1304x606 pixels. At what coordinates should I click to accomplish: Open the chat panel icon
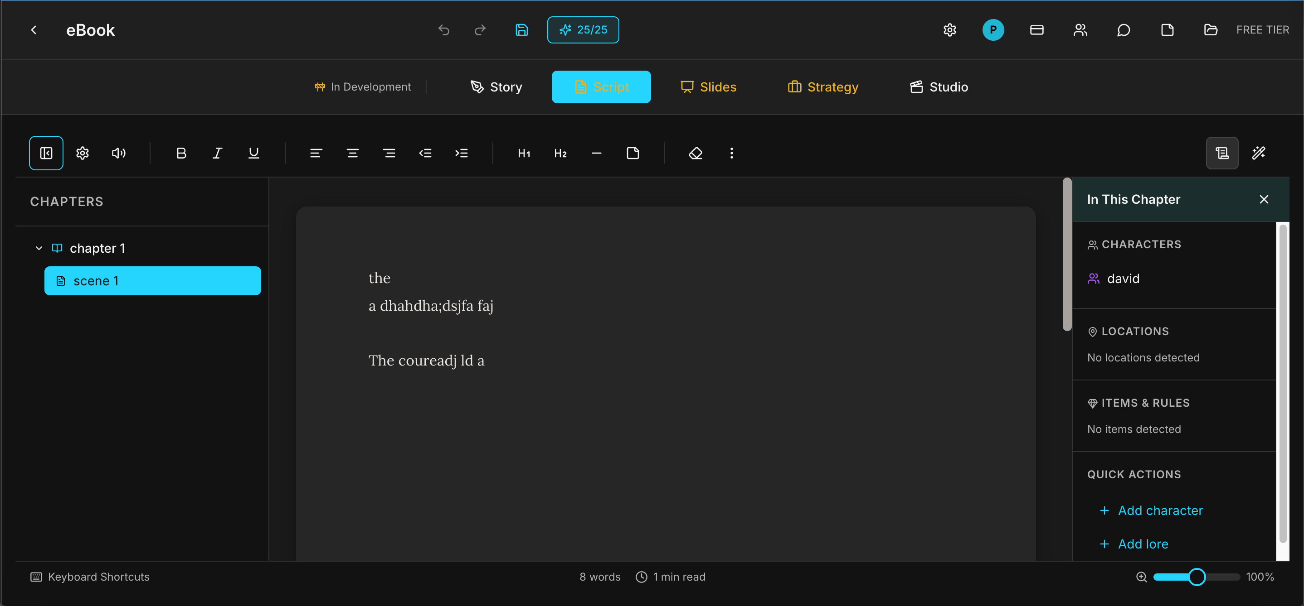point(1123,30)
